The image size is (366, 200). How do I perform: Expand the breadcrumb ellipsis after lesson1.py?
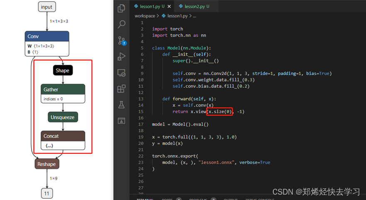click(x=194, y=16)
